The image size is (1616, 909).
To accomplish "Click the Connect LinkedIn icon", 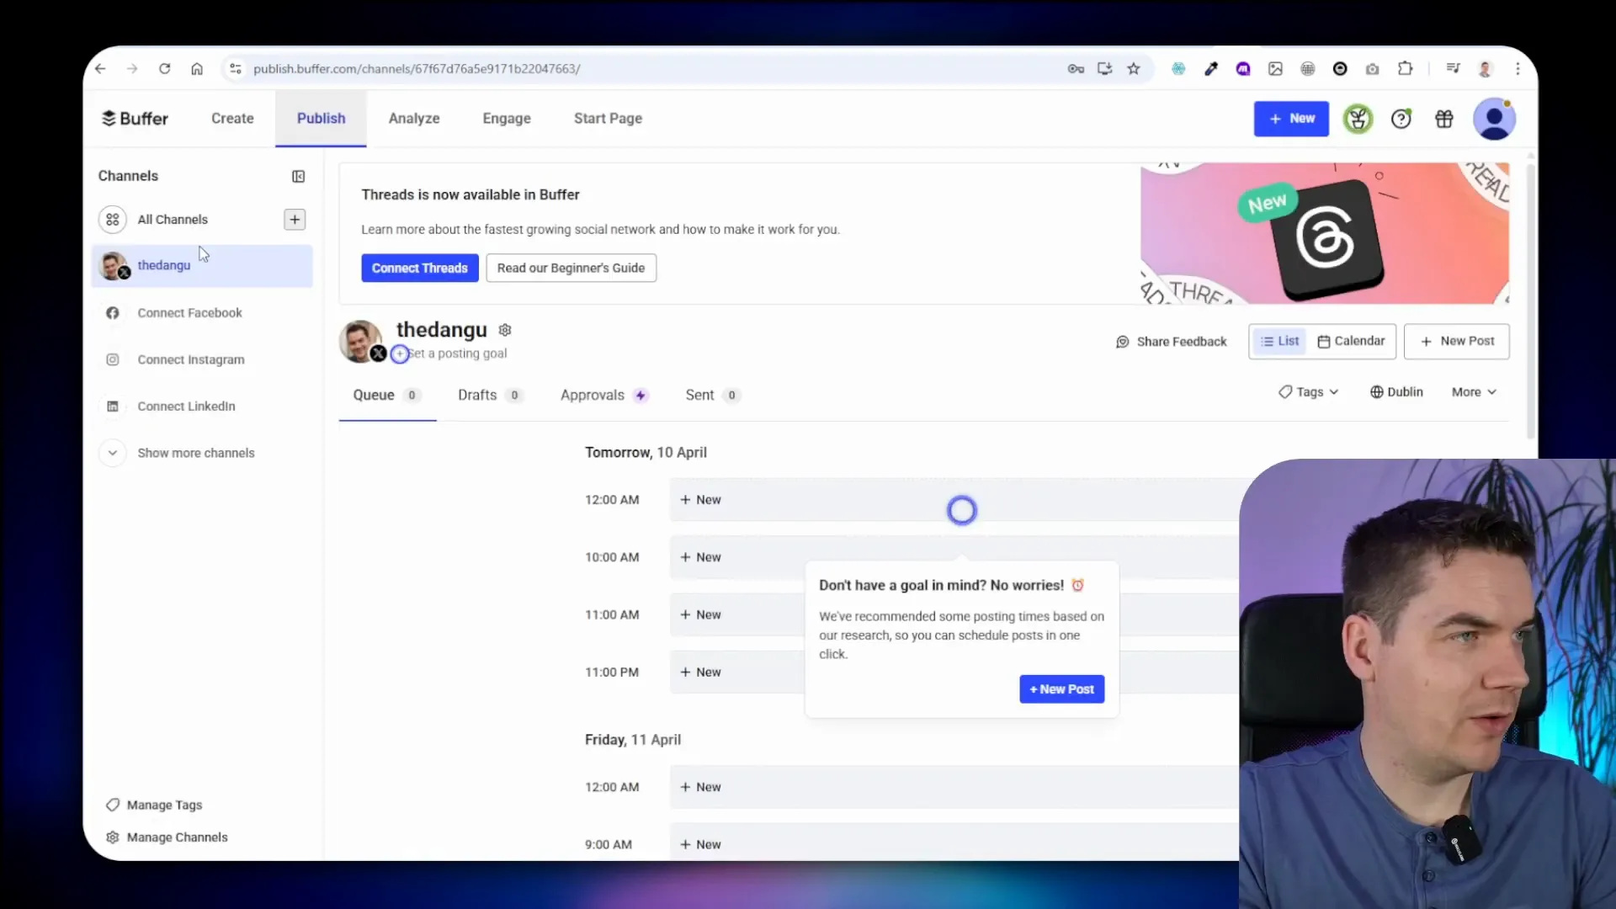I will (x=112, y=407).
